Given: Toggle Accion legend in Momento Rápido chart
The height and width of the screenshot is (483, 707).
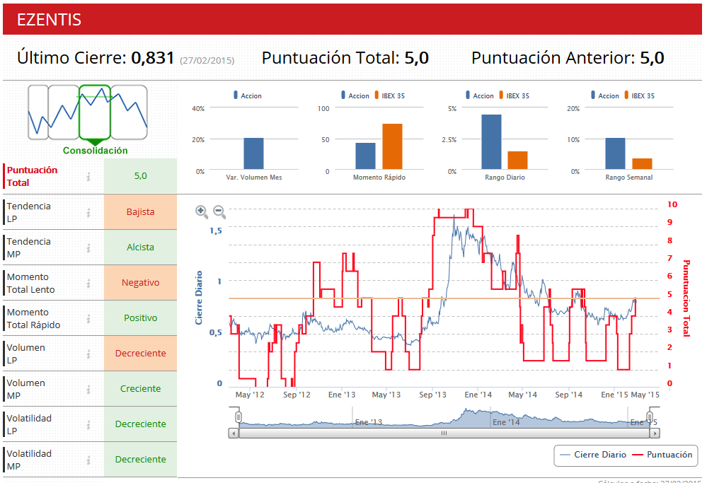Looking at the screenshot, I should coord(355,95).
